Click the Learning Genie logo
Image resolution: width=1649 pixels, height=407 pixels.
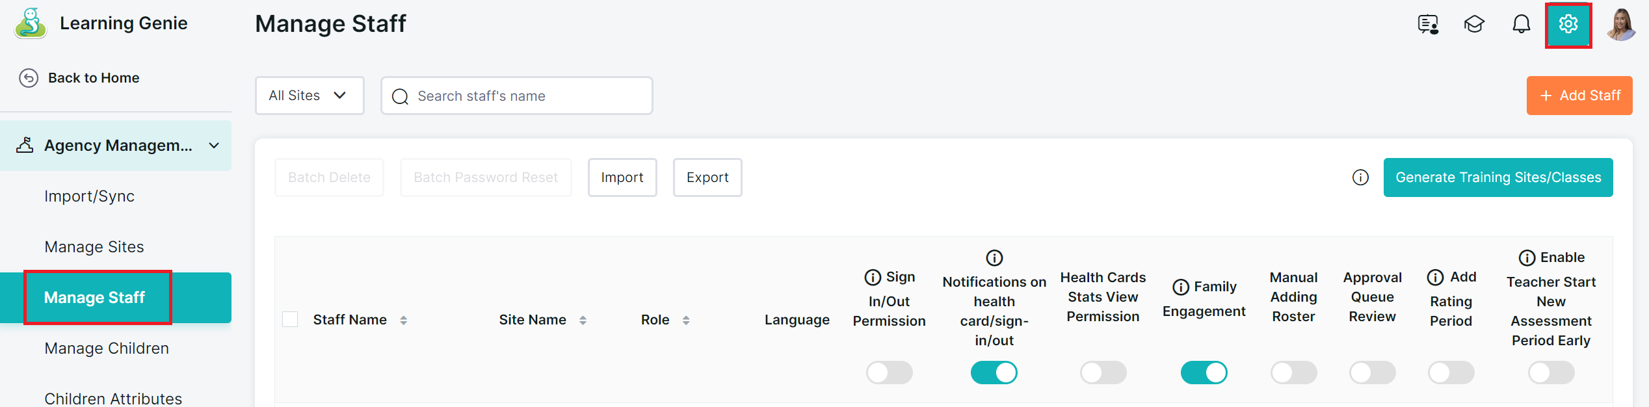pyautogui.click(x=31, y=23)
